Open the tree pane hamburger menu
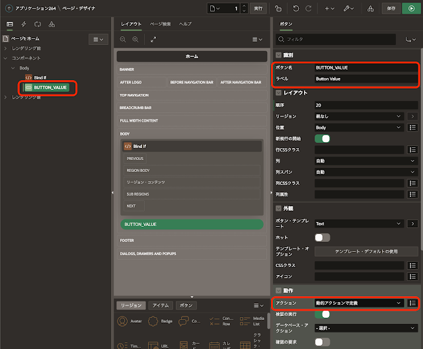Image resolution: width=423 pixels, height=349 pixels. coord(98,40)
